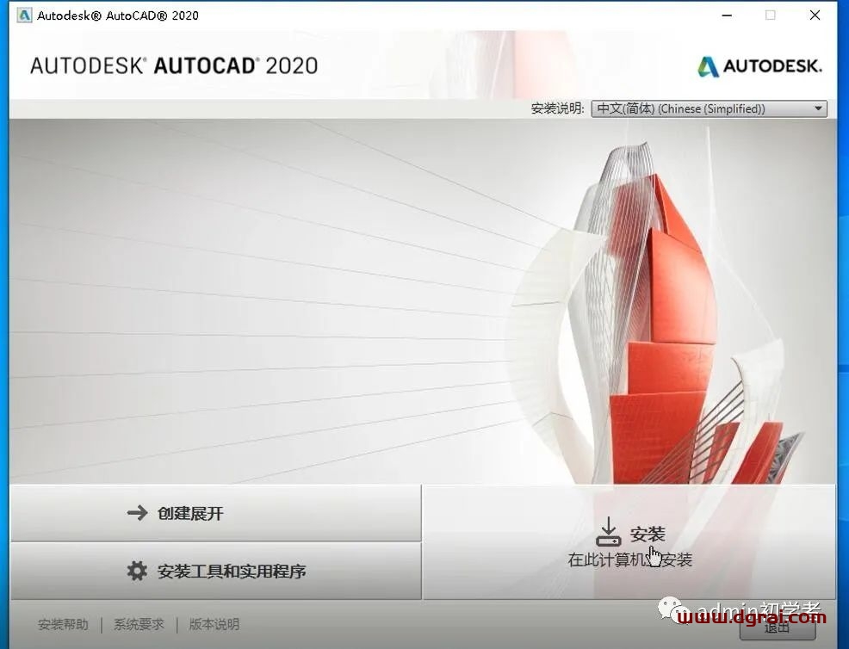The height and width of the screenshot is (649, 849).
Task: Click the Autodesk logo in the header
Action: pyautogui.click(x=759, y=66)
